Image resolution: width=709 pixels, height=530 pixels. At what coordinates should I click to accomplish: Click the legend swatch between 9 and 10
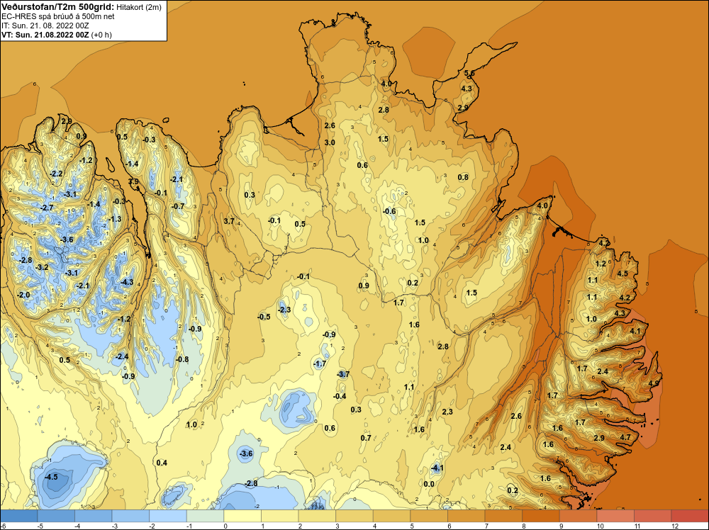click(x=579, y=516)
